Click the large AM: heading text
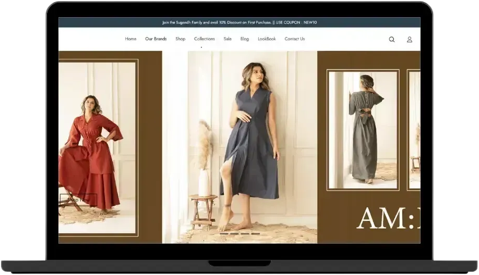 click(x=387, y=218)
